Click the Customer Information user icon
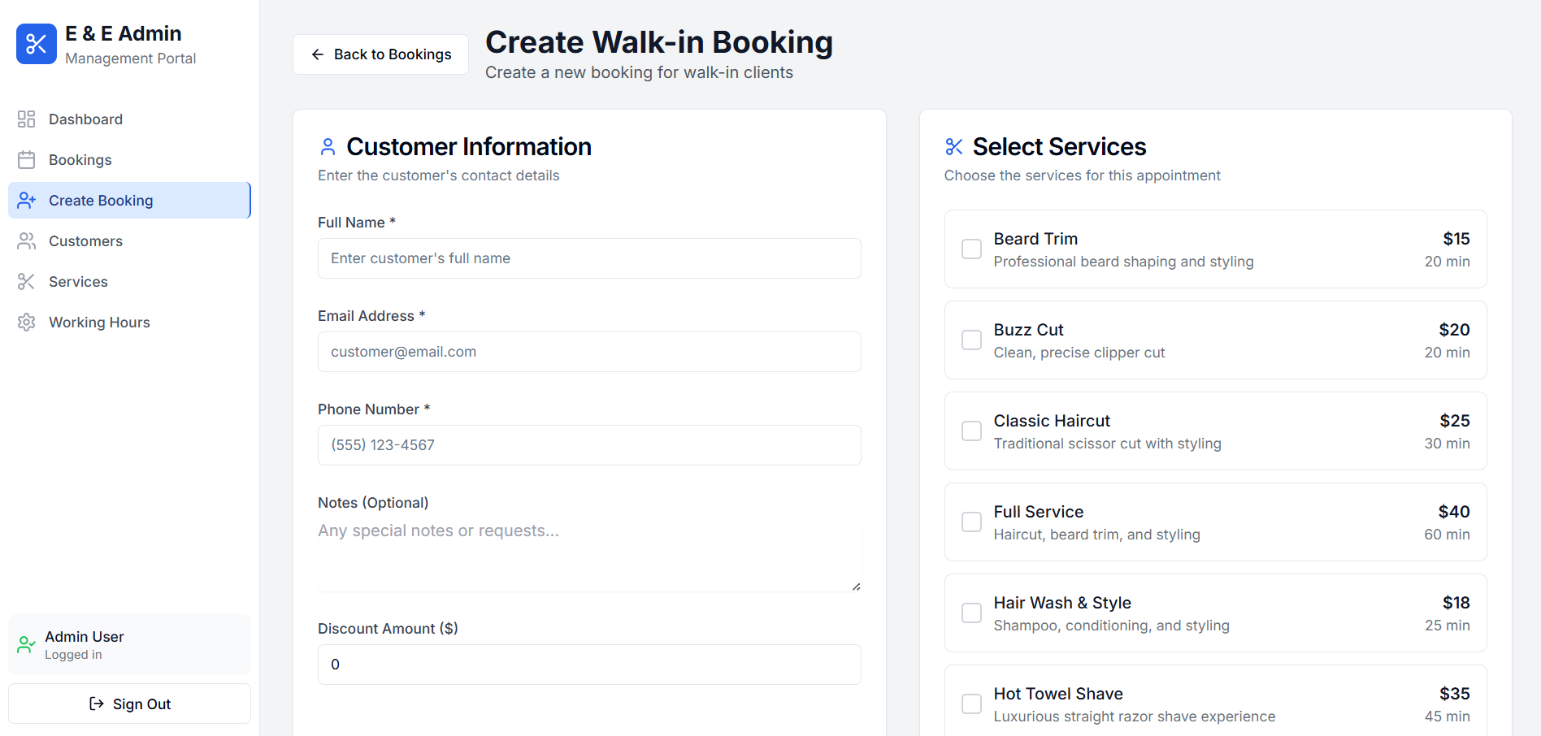This screenshot has width=1541, height=736. click(328, 147)
